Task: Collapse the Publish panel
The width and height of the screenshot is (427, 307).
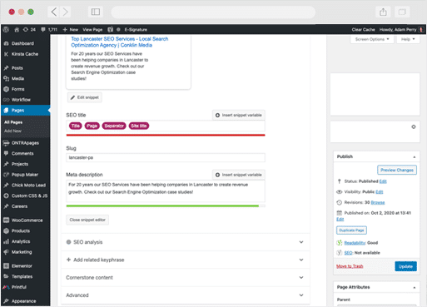Action: coord(415,157)
